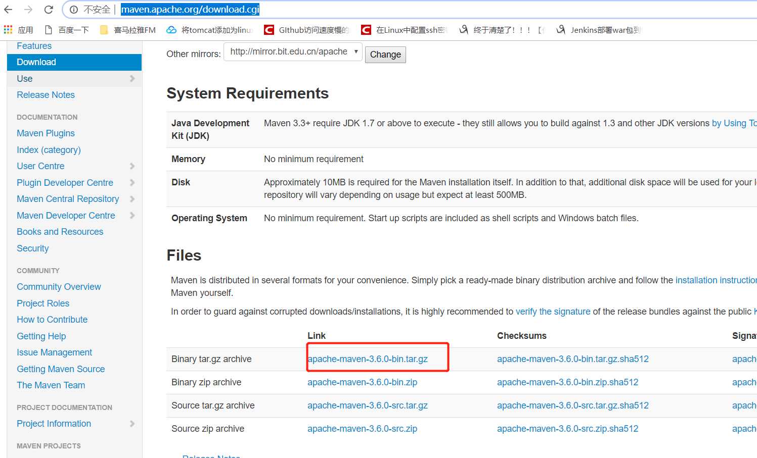Open Release Notes in the sidebar
Viewport: 757px width, 458px height.
[x=46, y=95]
